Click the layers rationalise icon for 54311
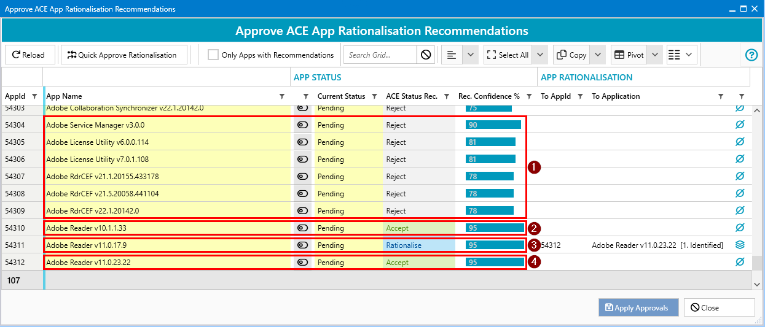This screenshot has height=327, width=765. pyautogui.click(x=740, y=245)
